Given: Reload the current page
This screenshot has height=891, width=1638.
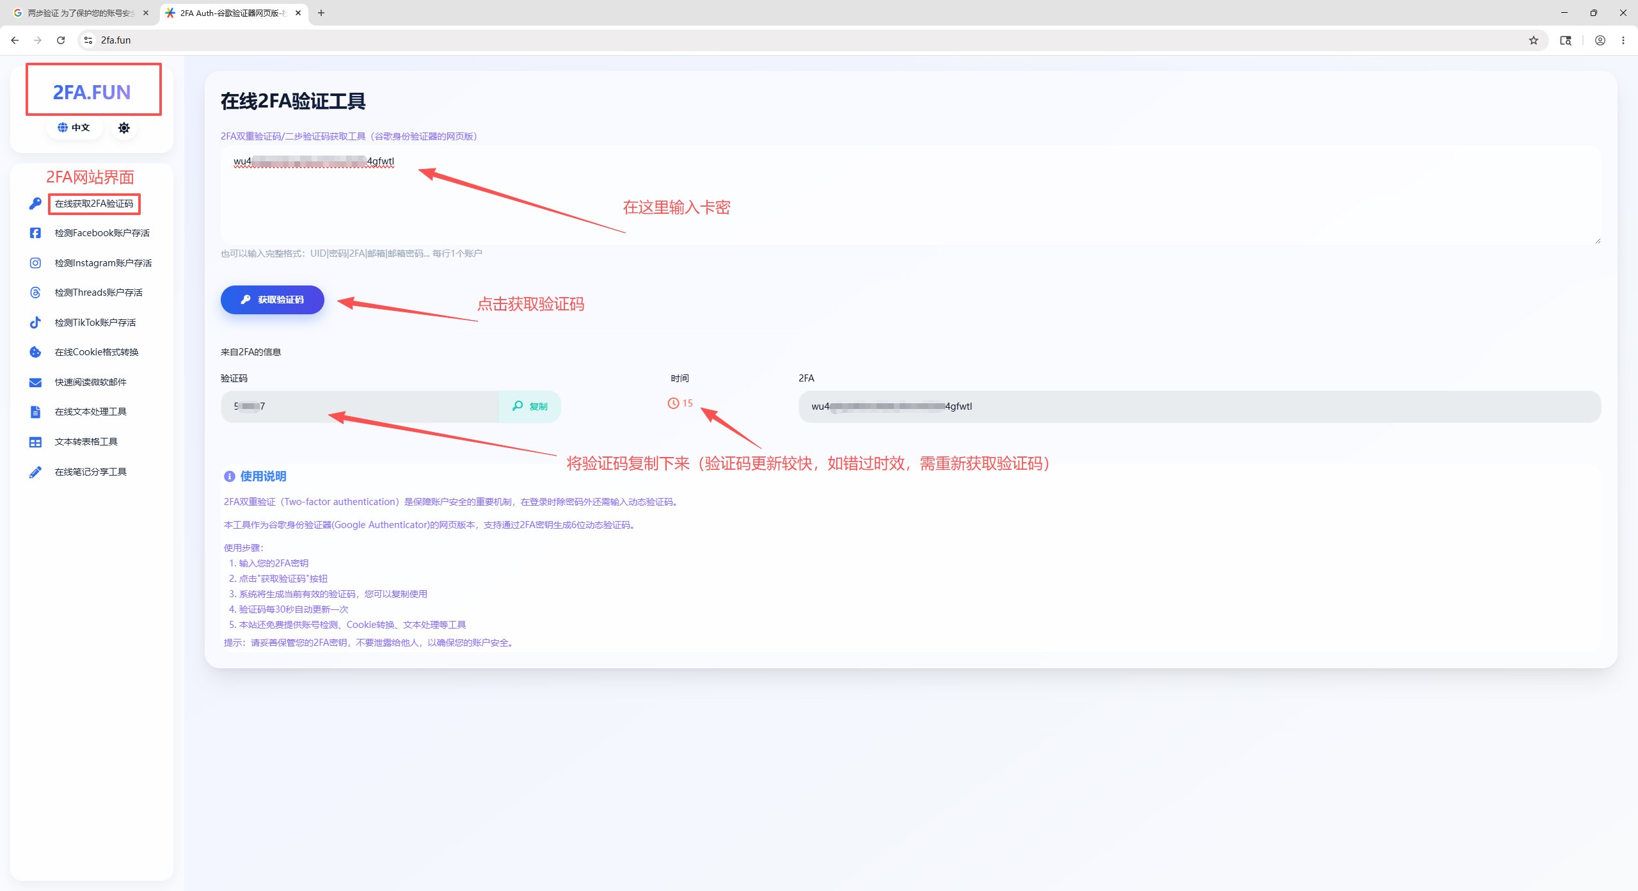Looking at the screenshot, I should [61, 40].
